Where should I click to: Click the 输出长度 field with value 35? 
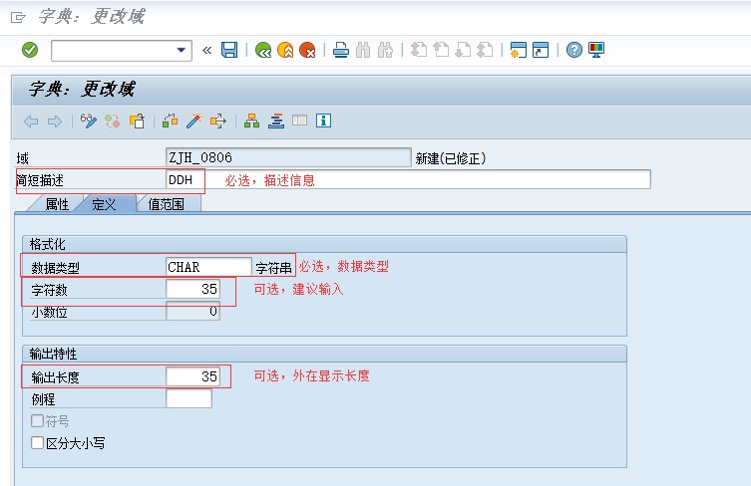192,376
